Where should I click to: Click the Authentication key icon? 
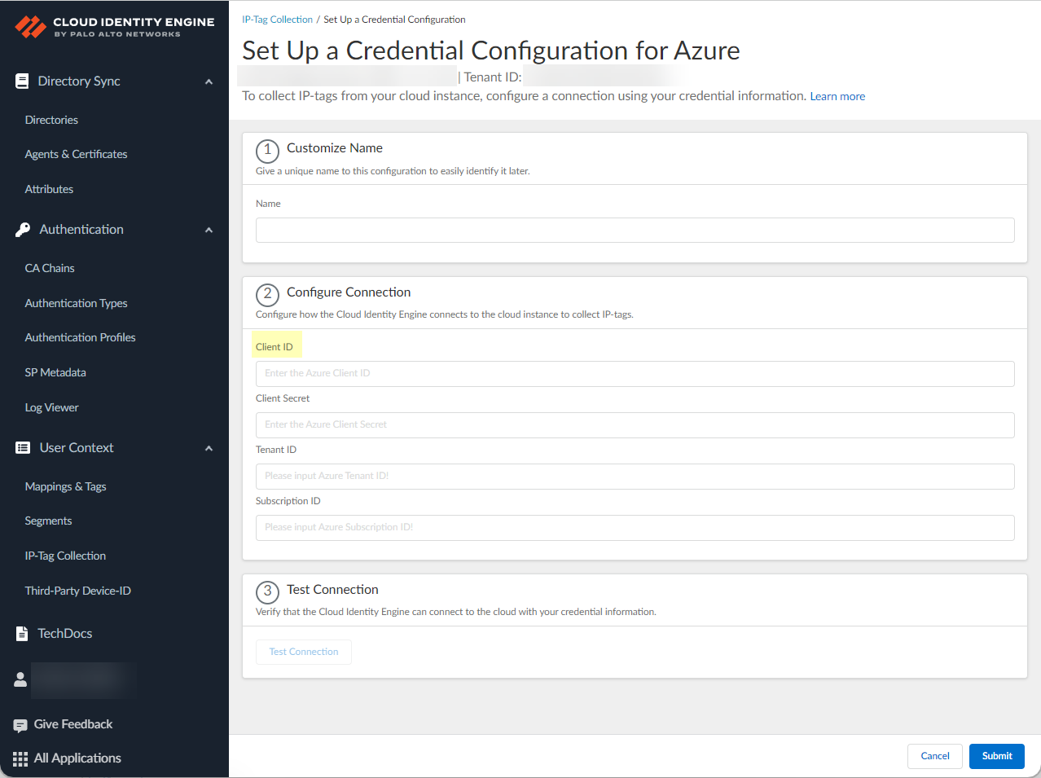tap(23, 230)
